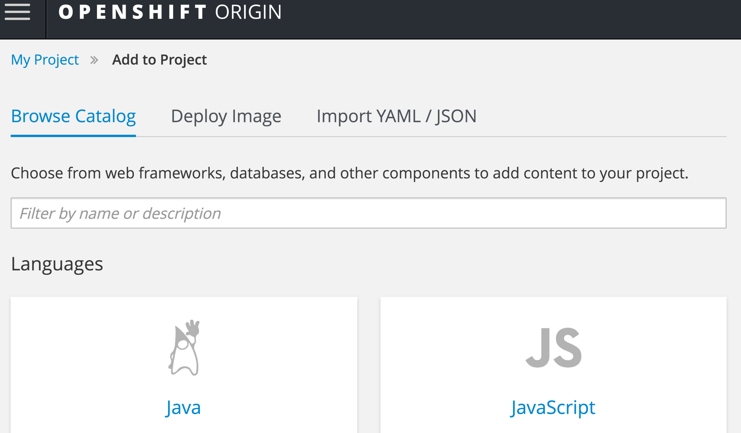This screenshot has width=741, height=433.
Task: Open the Java language link
Action: (184, 407)
